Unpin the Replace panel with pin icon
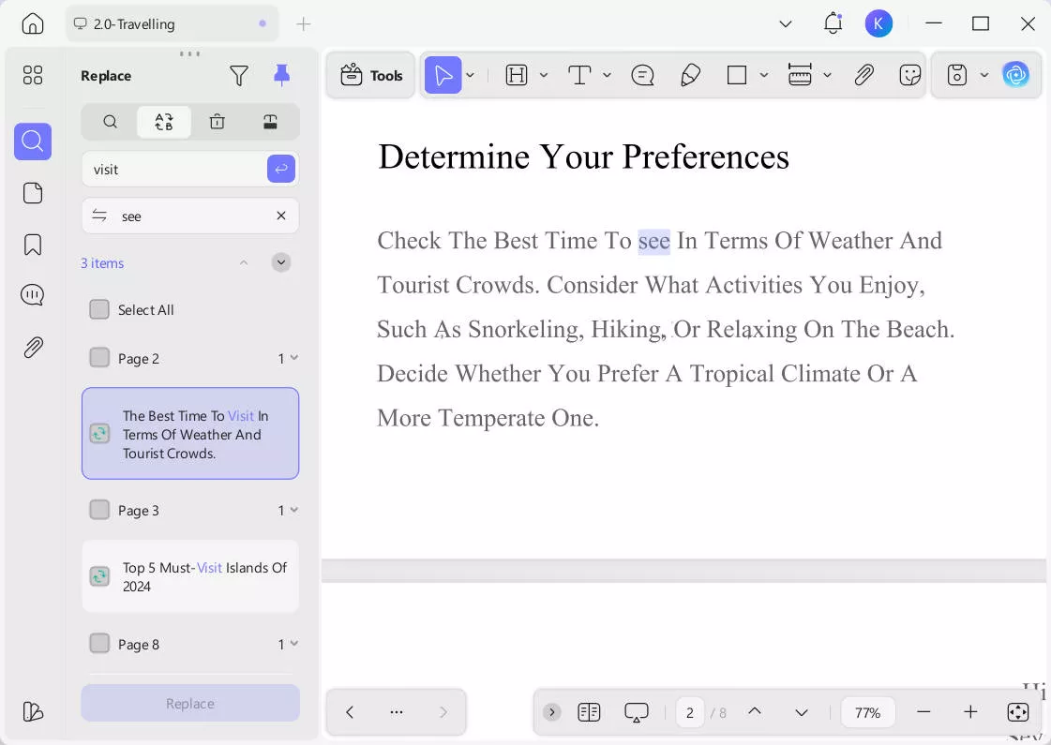 click(x=281, y=76)
